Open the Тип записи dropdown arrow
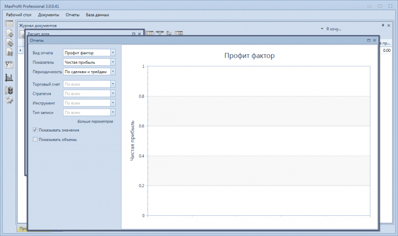The image size is (398, 236). pyautogui.click(x=113, y=112)
